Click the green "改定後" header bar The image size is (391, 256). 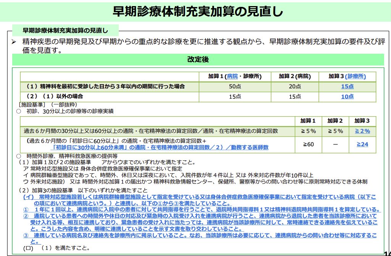(198, 59)
